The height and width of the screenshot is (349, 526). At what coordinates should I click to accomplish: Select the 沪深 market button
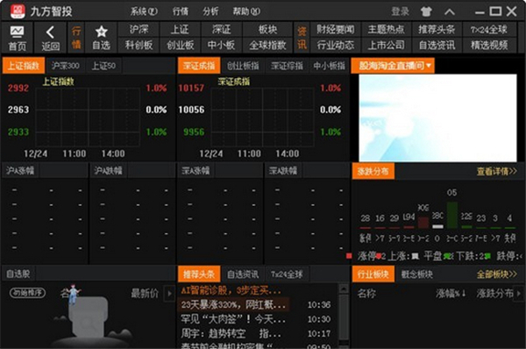139,30
